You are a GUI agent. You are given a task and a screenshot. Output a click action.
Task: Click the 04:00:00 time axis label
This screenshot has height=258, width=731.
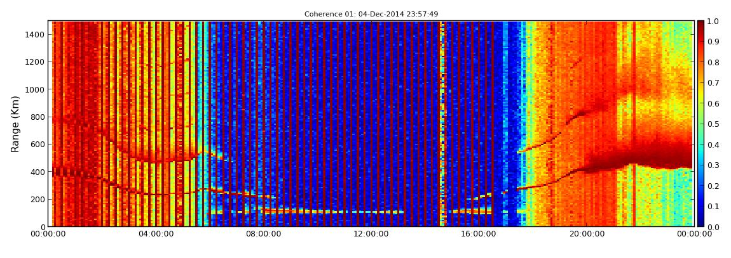pyautogui.click(x=158, y=234)
